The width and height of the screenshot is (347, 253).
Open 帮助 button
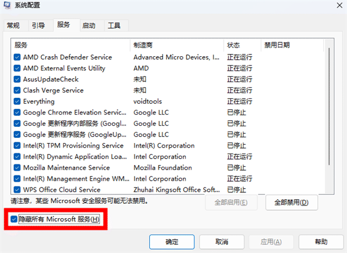(321, 242)
